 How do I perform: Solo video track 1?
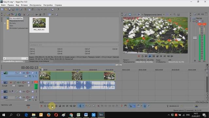(36, 73)
